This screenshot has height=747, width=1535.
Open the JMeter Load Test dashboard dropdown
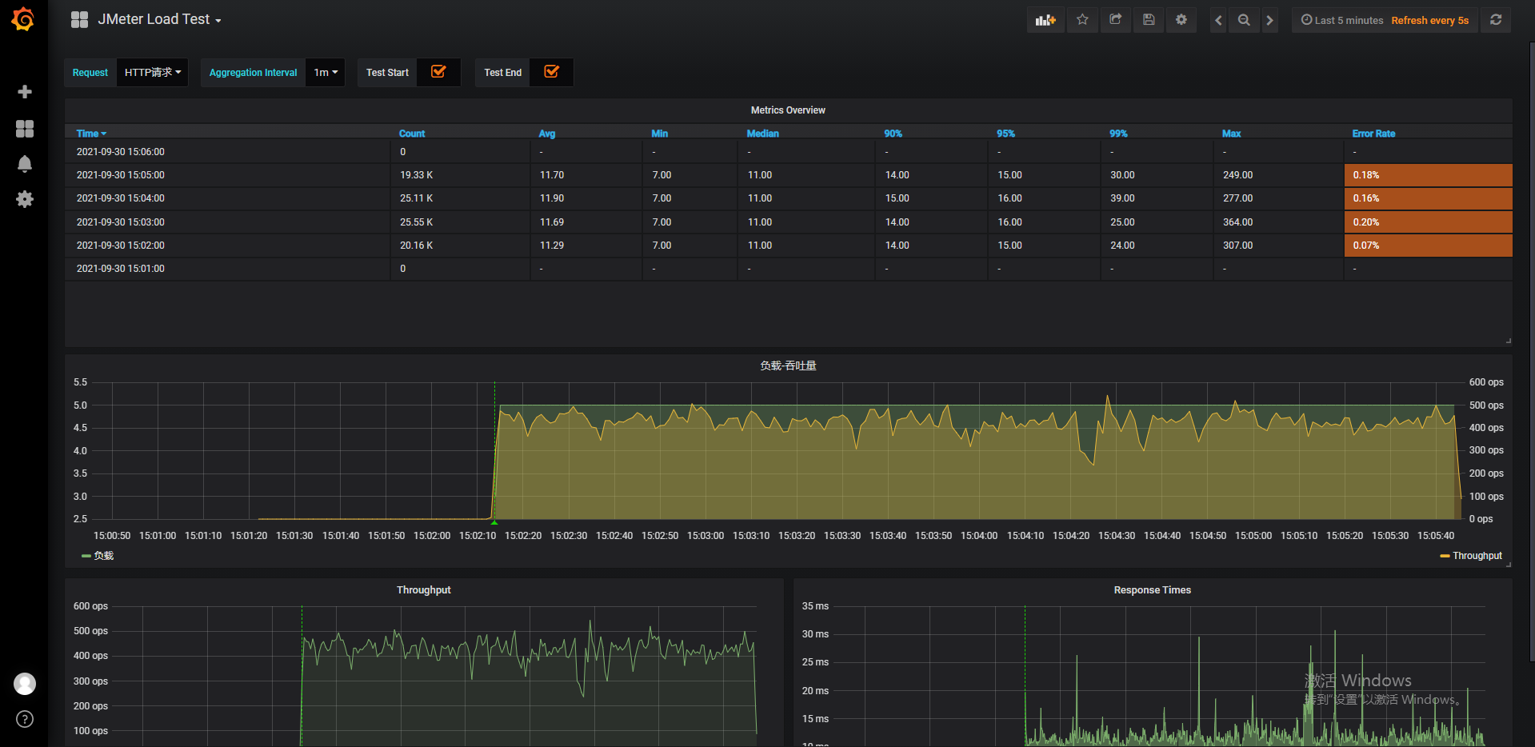tap(159, 19)
